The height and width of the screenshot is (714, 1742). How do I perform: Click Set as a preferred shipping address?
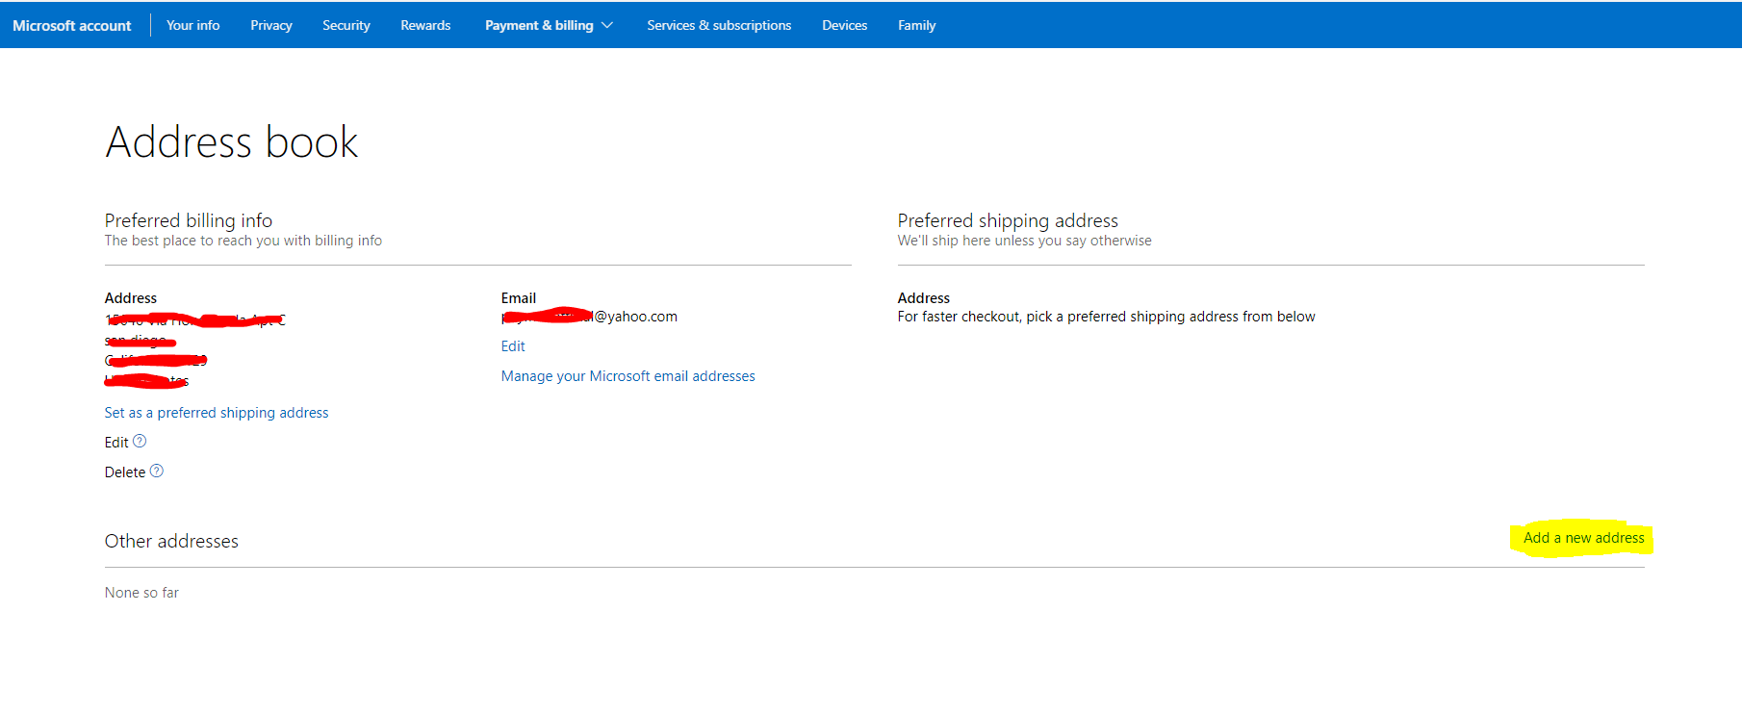[x=217, y=413]
